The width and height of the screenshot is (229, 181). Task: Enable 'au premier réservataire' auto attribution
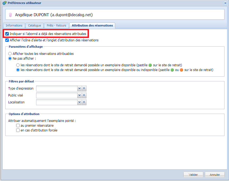point(18,126)
